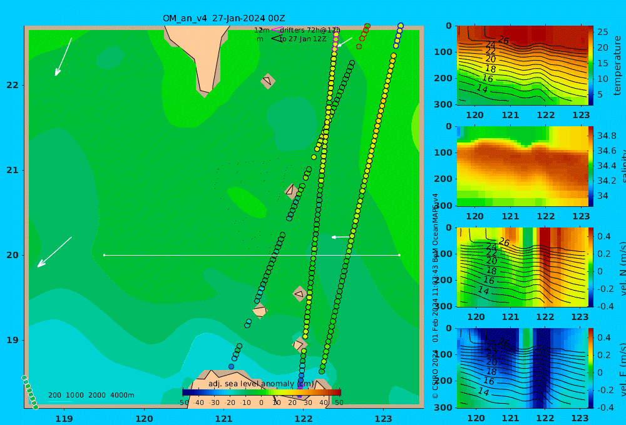Click the temperature colorbar
626x425 pixels.
[x=591, y=66]
